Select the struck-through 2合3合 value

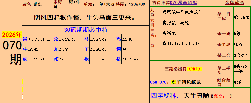pyautogui.click(x=240, y=55)
